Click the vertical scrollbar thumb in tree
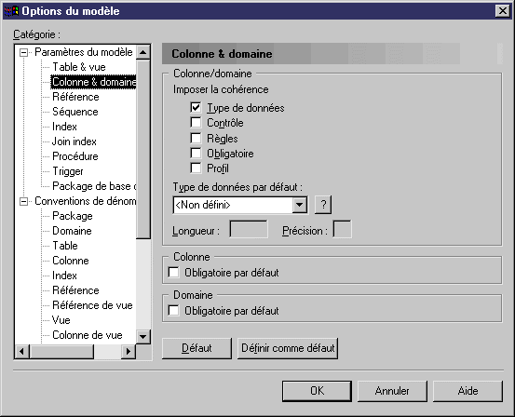The width and height of the screenshot is (515, 417). 143,150
